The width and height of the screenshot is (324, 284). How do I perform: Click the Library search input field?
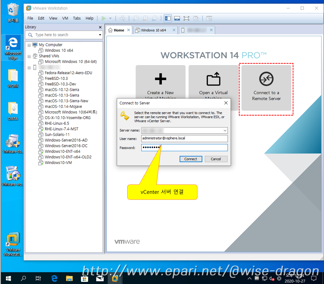(64, 35)
